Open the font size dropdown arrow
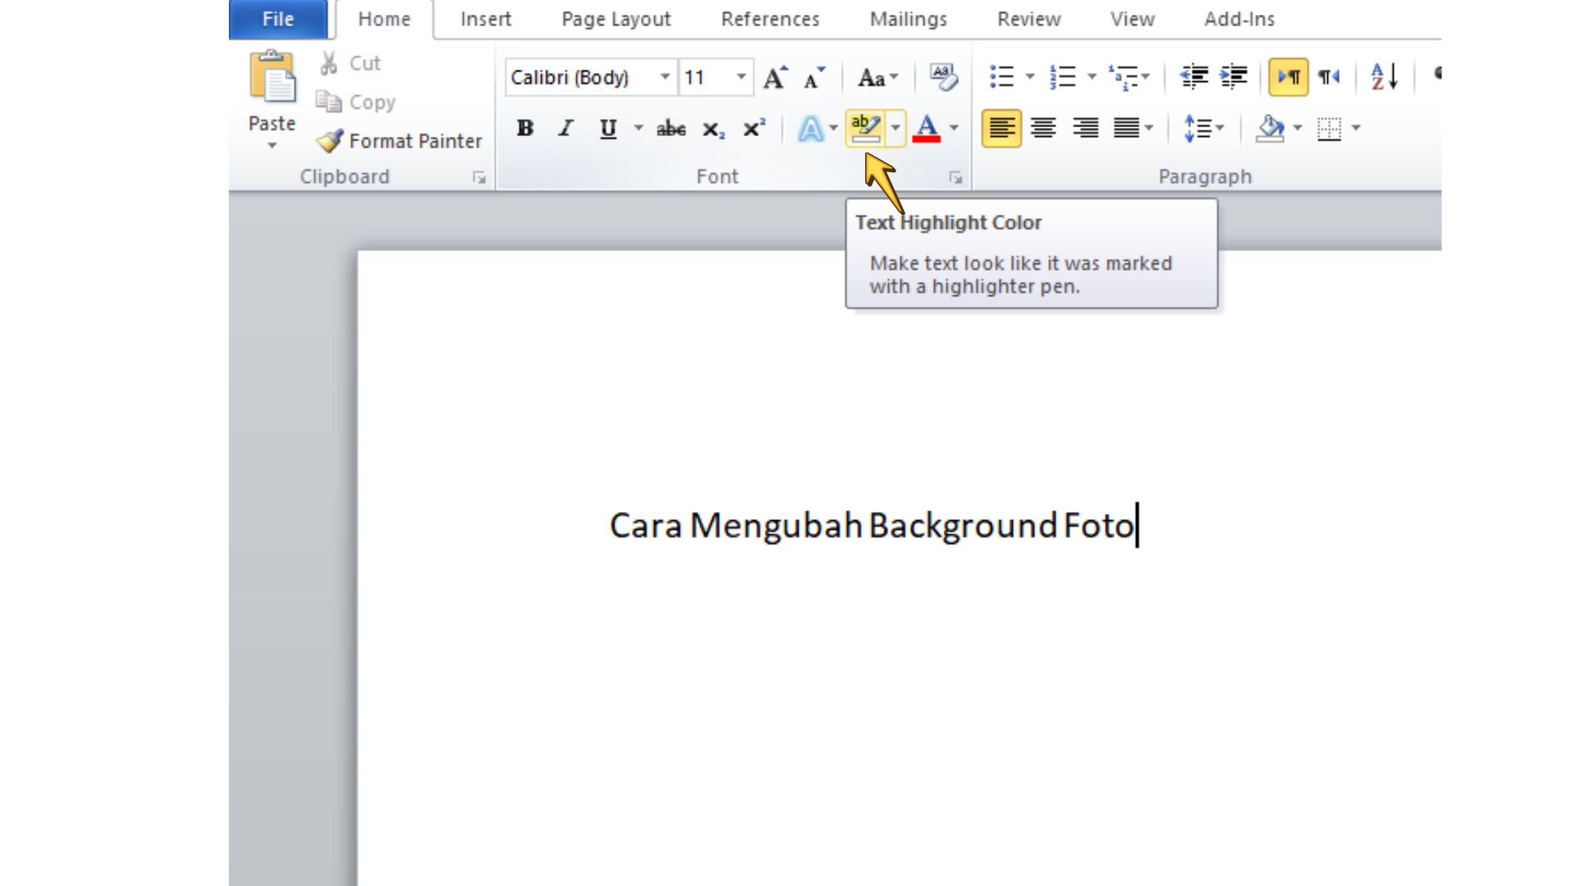The image size is (1576, 886). pos(740,77)
